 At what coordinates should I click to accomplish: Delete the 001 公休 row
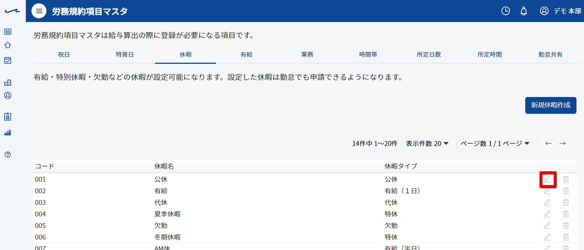tap(566, 179)
